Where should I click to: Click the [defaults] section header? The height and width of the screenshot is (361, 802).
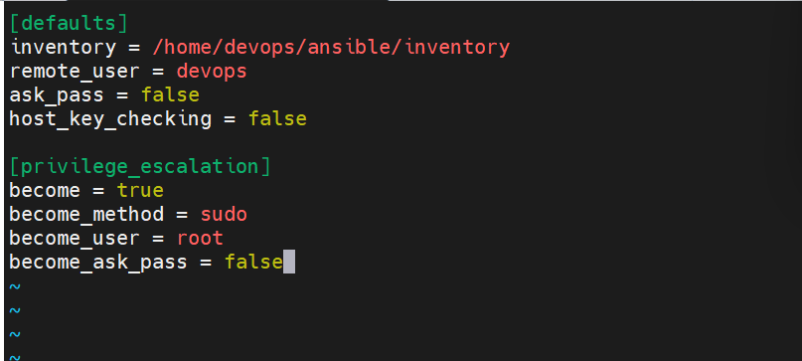point(69,24)
